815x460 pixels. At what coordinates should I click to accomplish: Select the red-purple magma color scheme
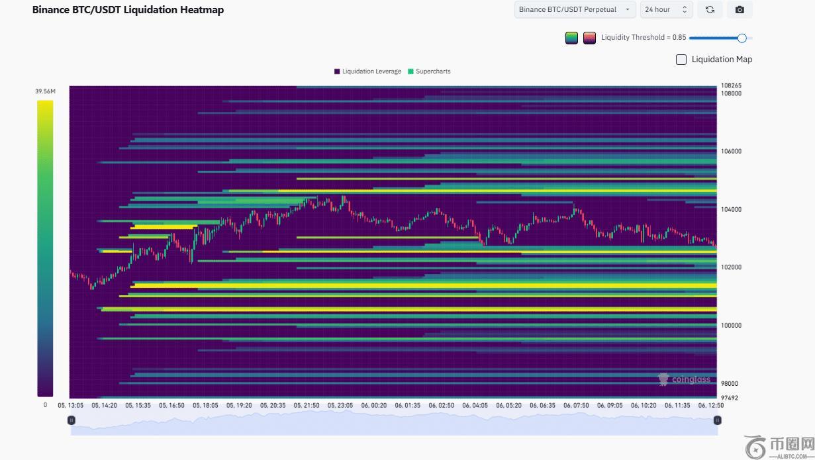[x=589, y=38]
